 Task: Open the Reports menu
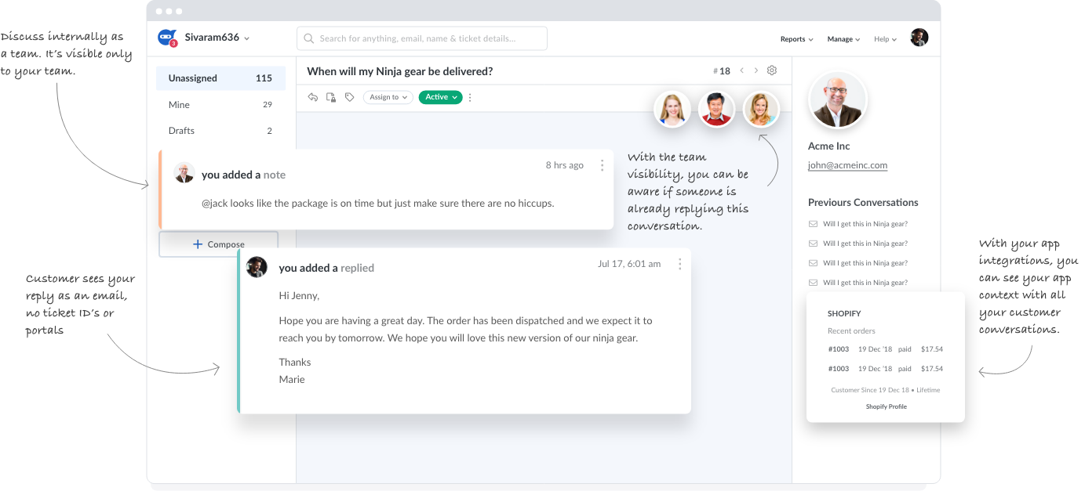tap(796, 39)
